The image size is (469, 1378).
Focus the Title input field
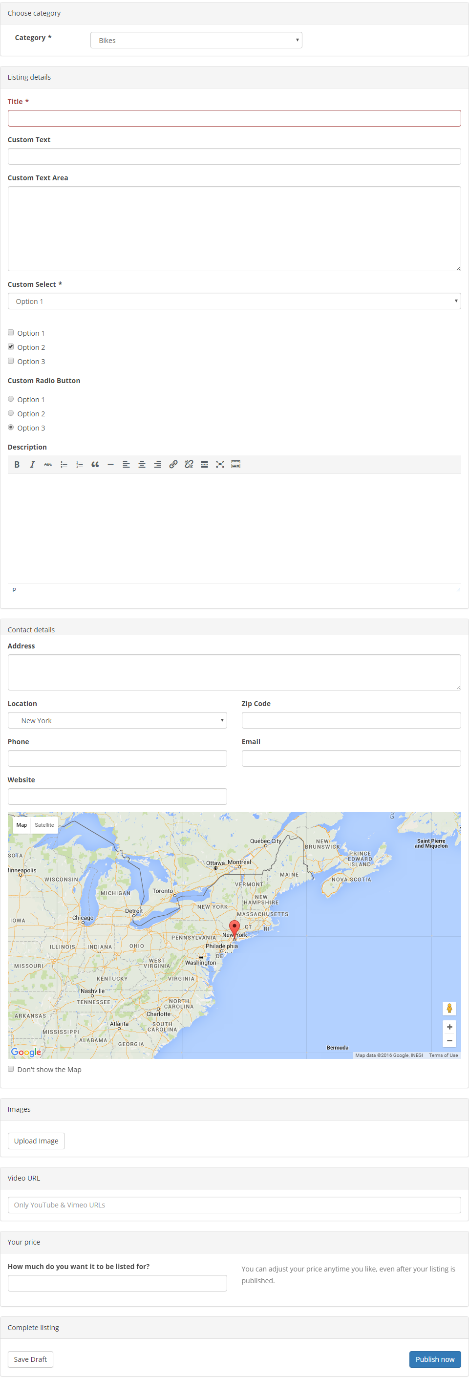[x=234, y=118]
